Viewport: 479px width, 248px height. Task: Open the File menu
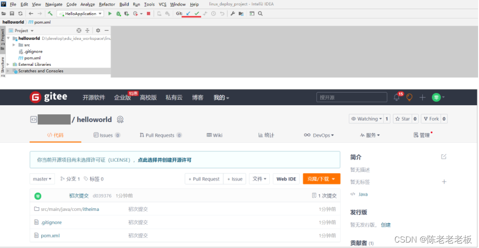click(13, 4)
